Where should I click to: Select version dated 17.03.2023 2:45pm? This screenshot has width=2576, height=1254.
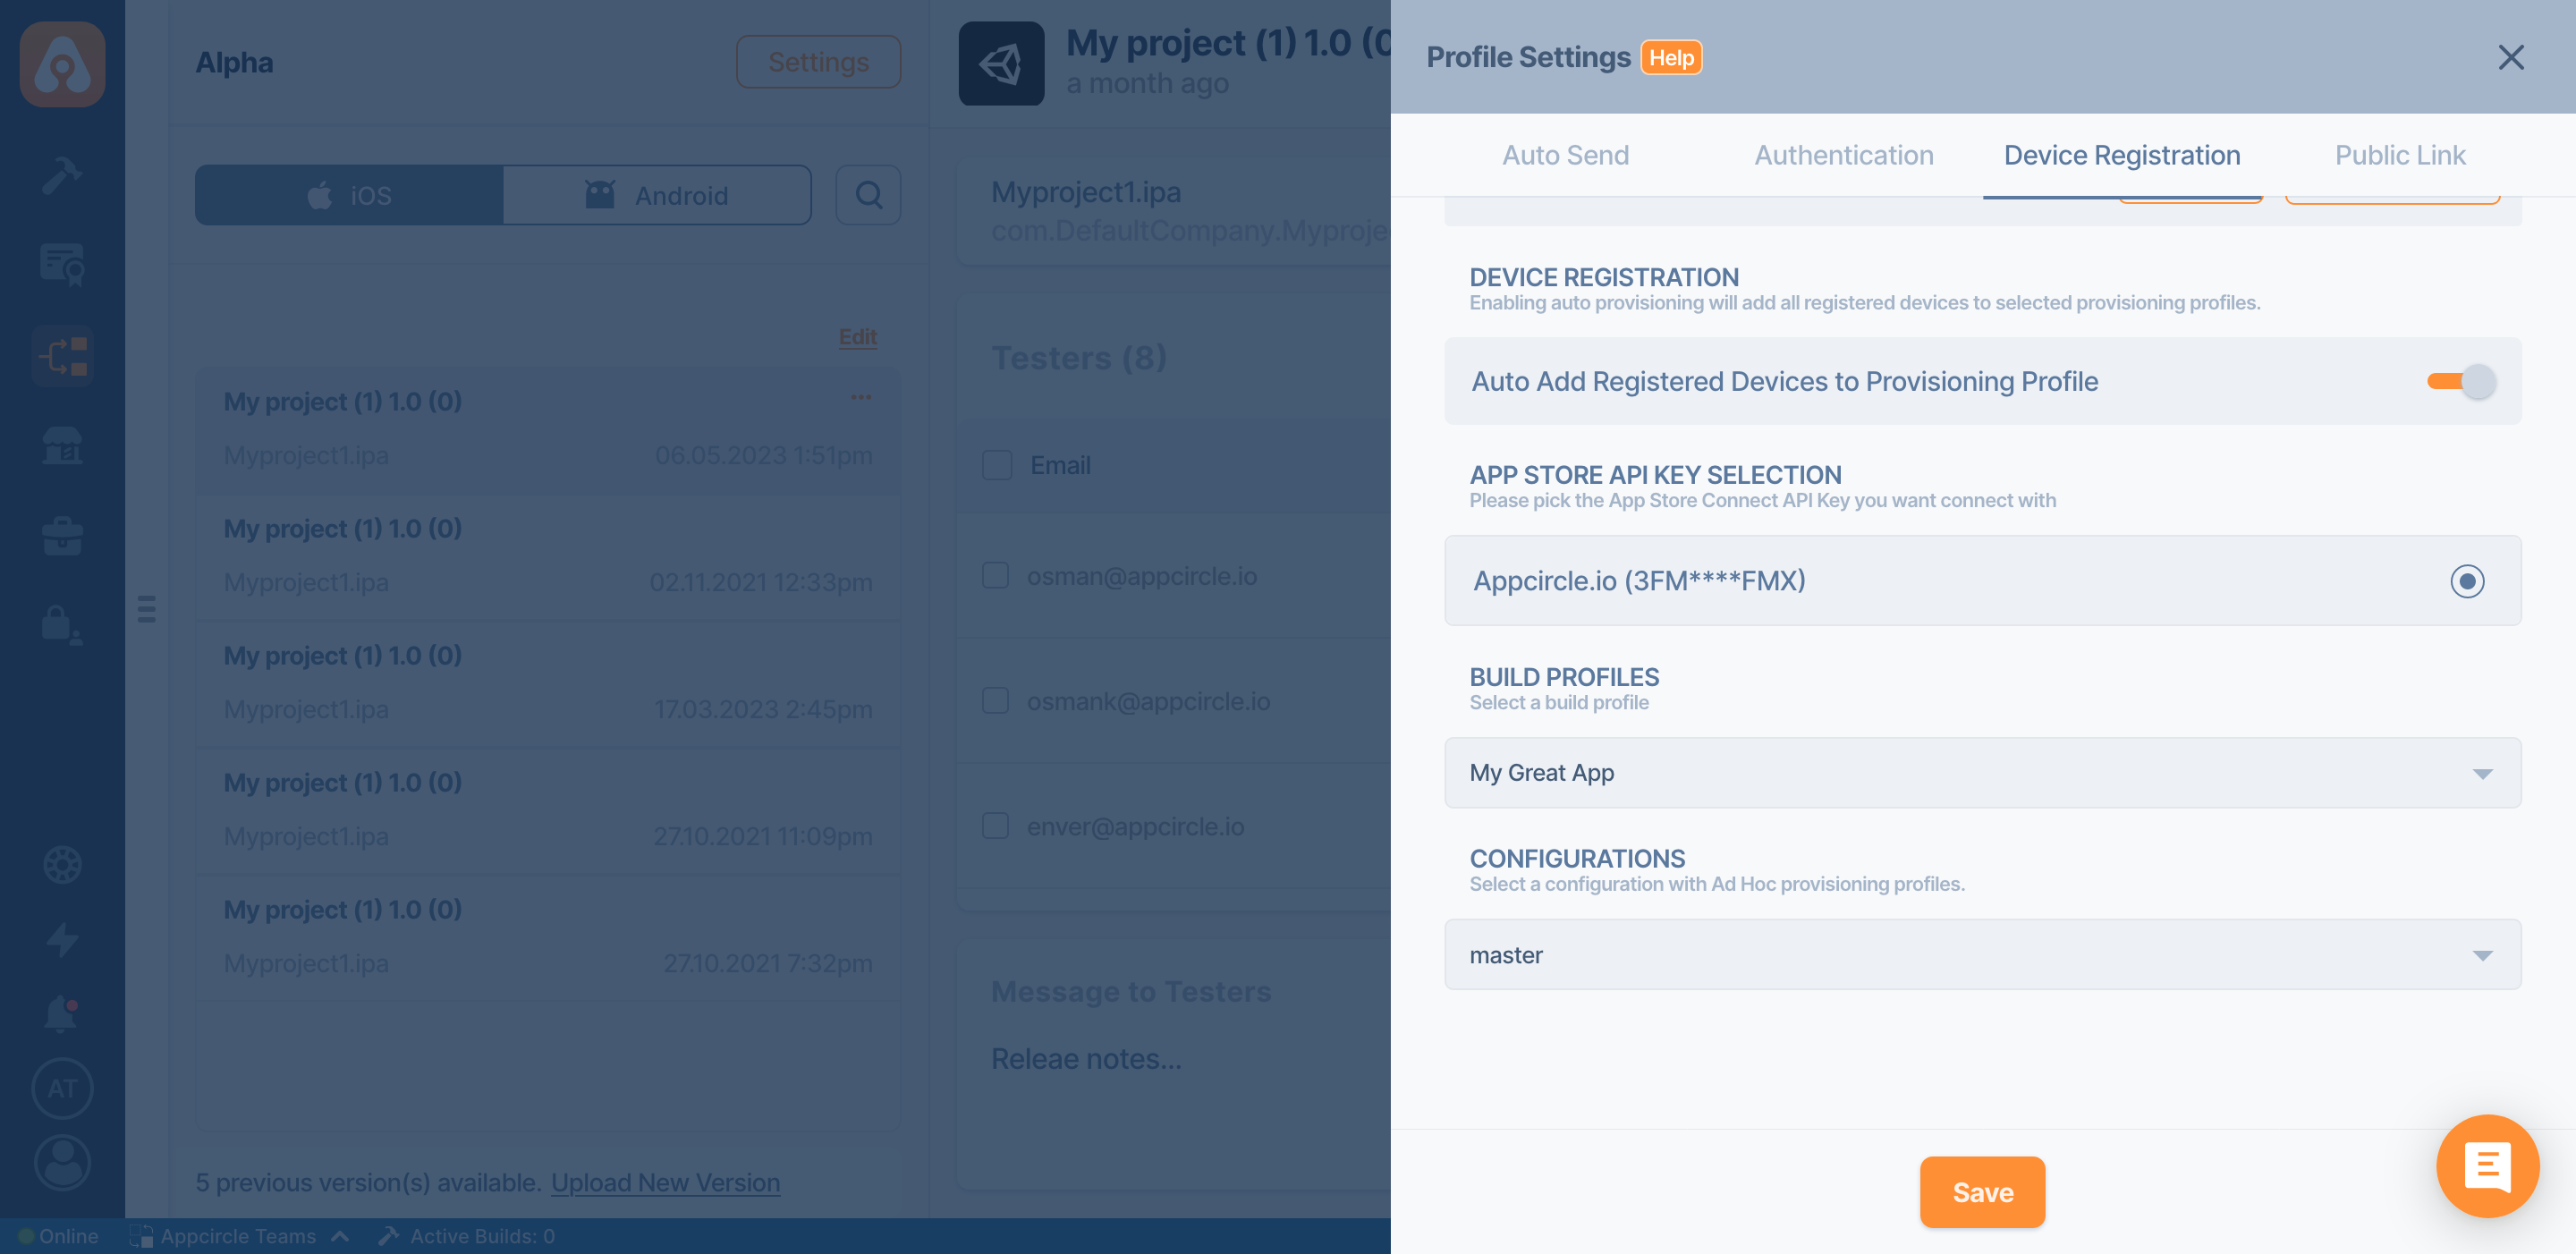pyautogui.click(x=548, y=685)
